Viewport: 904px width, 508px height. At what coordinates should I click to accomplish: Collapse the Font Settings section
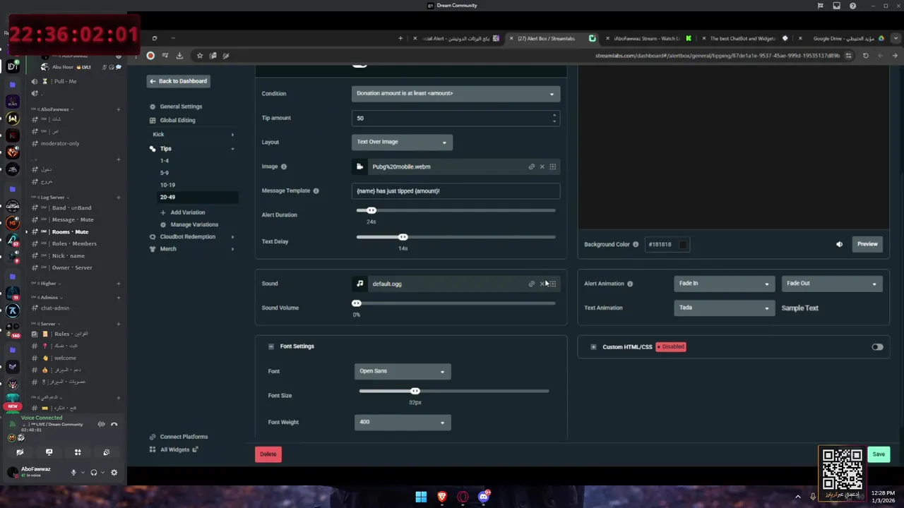(x=271, y=346)
